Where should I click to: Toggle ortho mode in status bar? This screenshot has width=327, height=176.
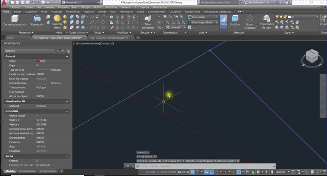212,172
